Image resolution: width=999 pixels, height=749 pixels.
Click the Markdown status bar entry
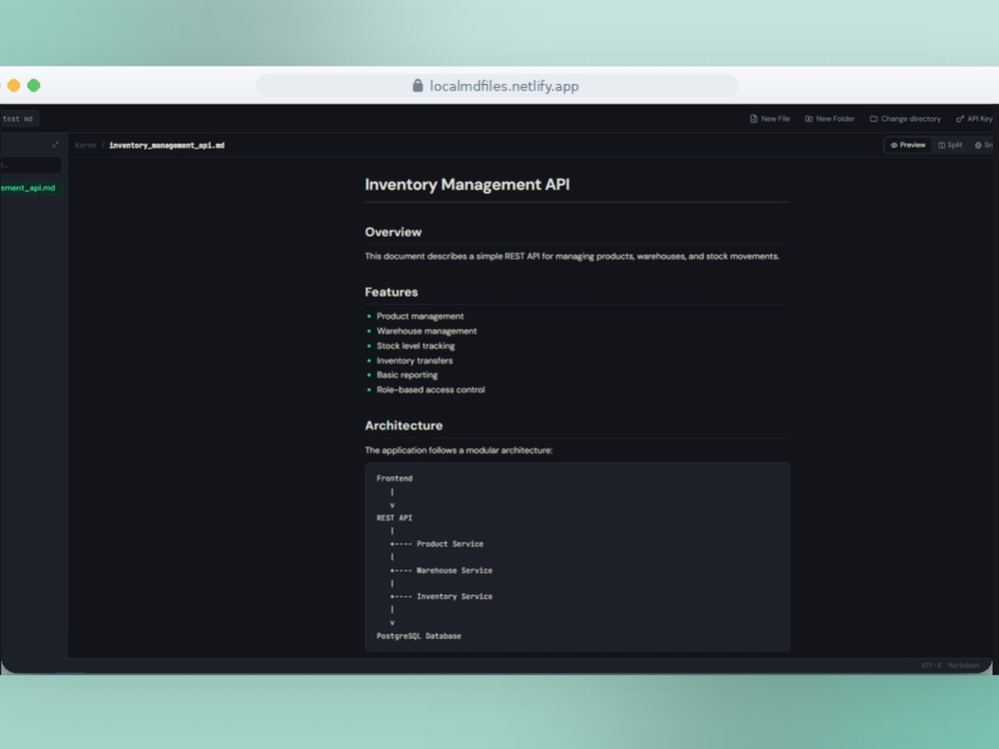click(963, 665)
